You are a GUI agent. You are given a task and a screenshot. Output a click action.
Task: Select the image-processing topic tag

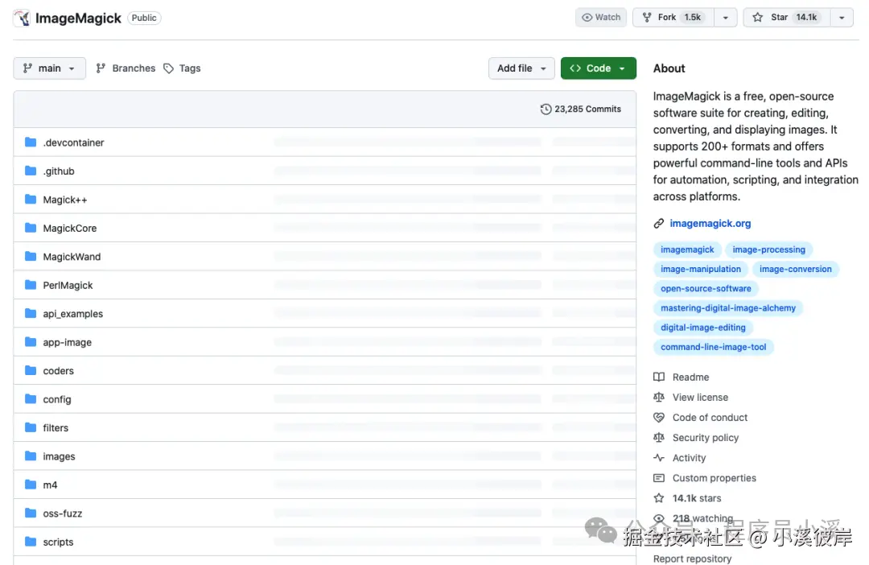tap(768, 250)
